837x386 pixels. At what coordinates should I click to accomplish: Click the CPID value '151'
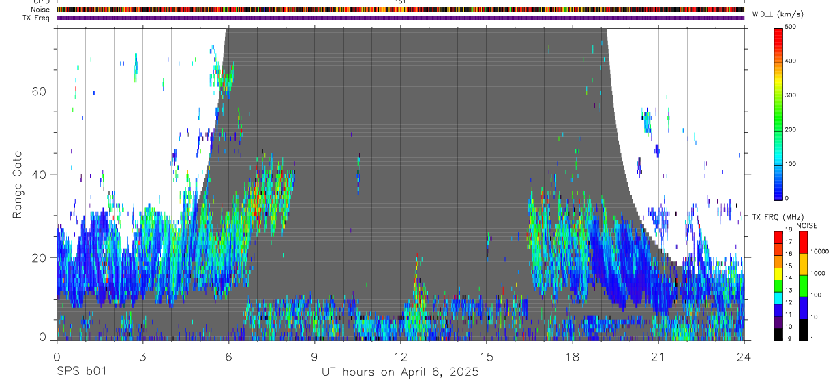point(400,2)
